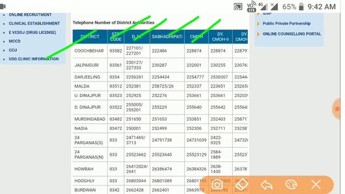345x194 pixels.
Task: Open USG CLINIC INFORMATION link
Action: pos(33,59)
